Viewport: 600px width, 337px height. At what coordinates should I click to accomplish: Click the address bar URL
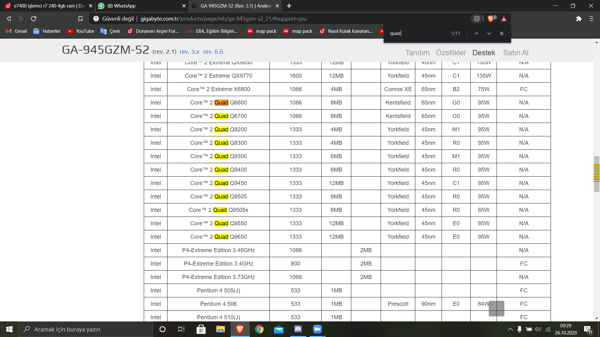point(223,19)
